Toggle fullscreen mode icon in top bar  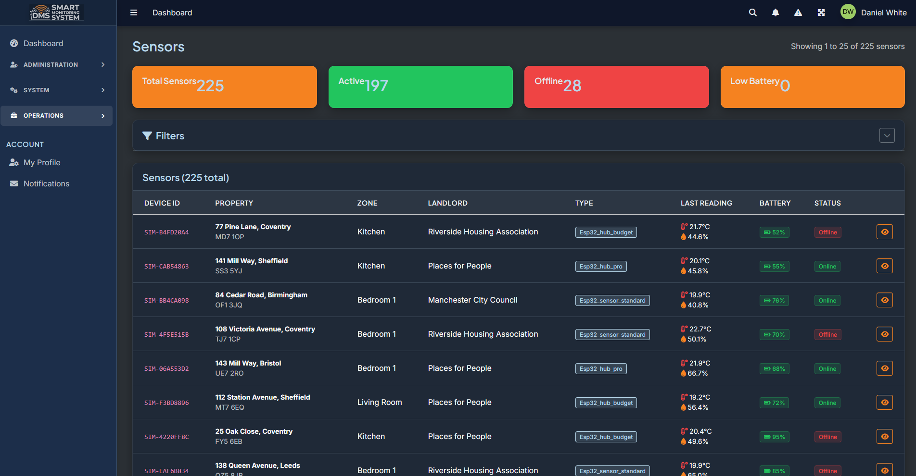click(821, 12)
